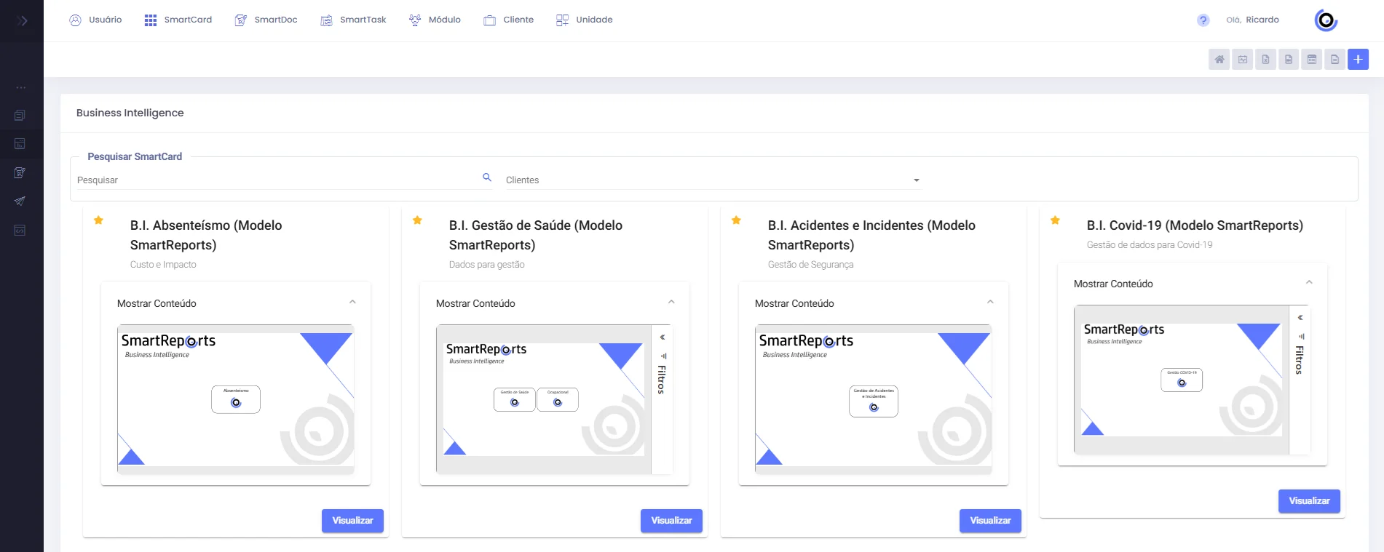Click the chart monitor toolbar icon

(x=1242, y=60)
